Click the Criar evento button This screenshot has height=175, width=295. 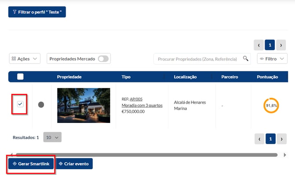74,164
